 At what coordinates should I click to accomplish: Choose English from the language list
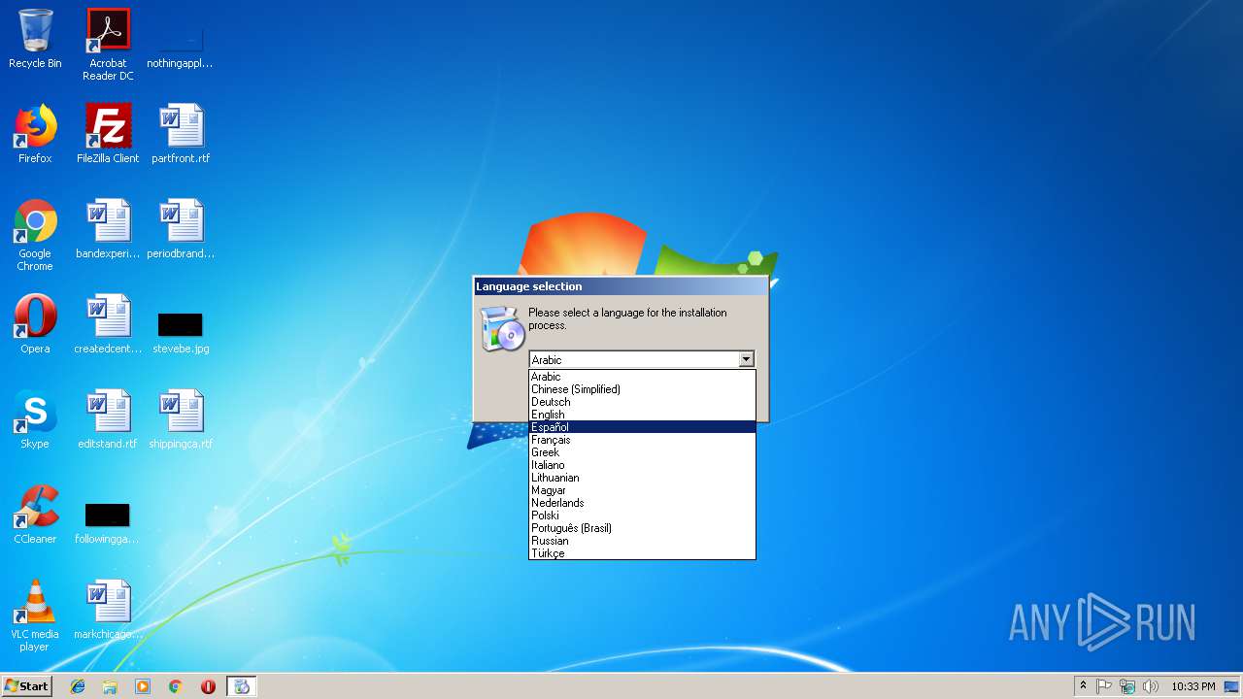coord(642,415)
